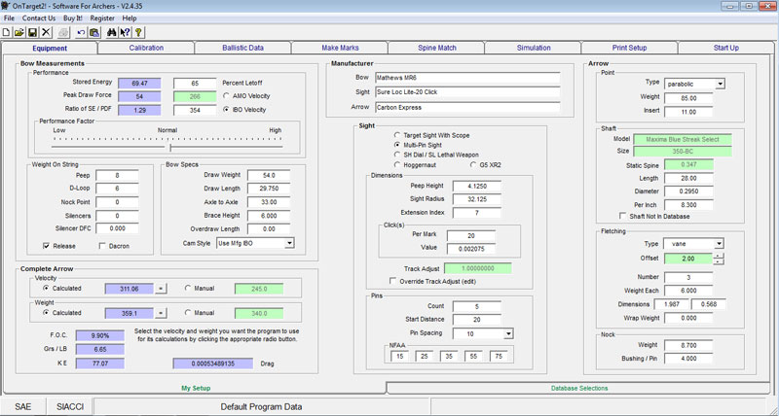The height and width of the screenshot is (416, 779).
Task: Switch to the Start Up tab
Action: 725,48
